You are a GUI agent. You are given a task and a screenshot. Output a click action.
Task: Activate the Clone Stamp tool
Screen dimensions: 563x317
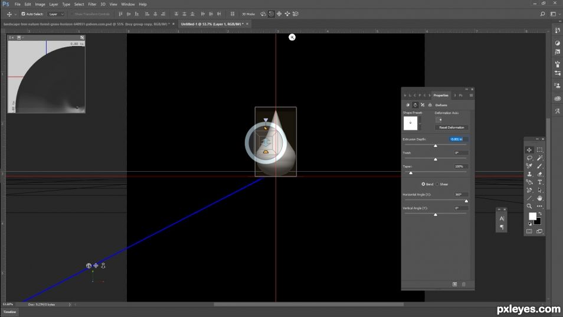[x=529, y=174]
